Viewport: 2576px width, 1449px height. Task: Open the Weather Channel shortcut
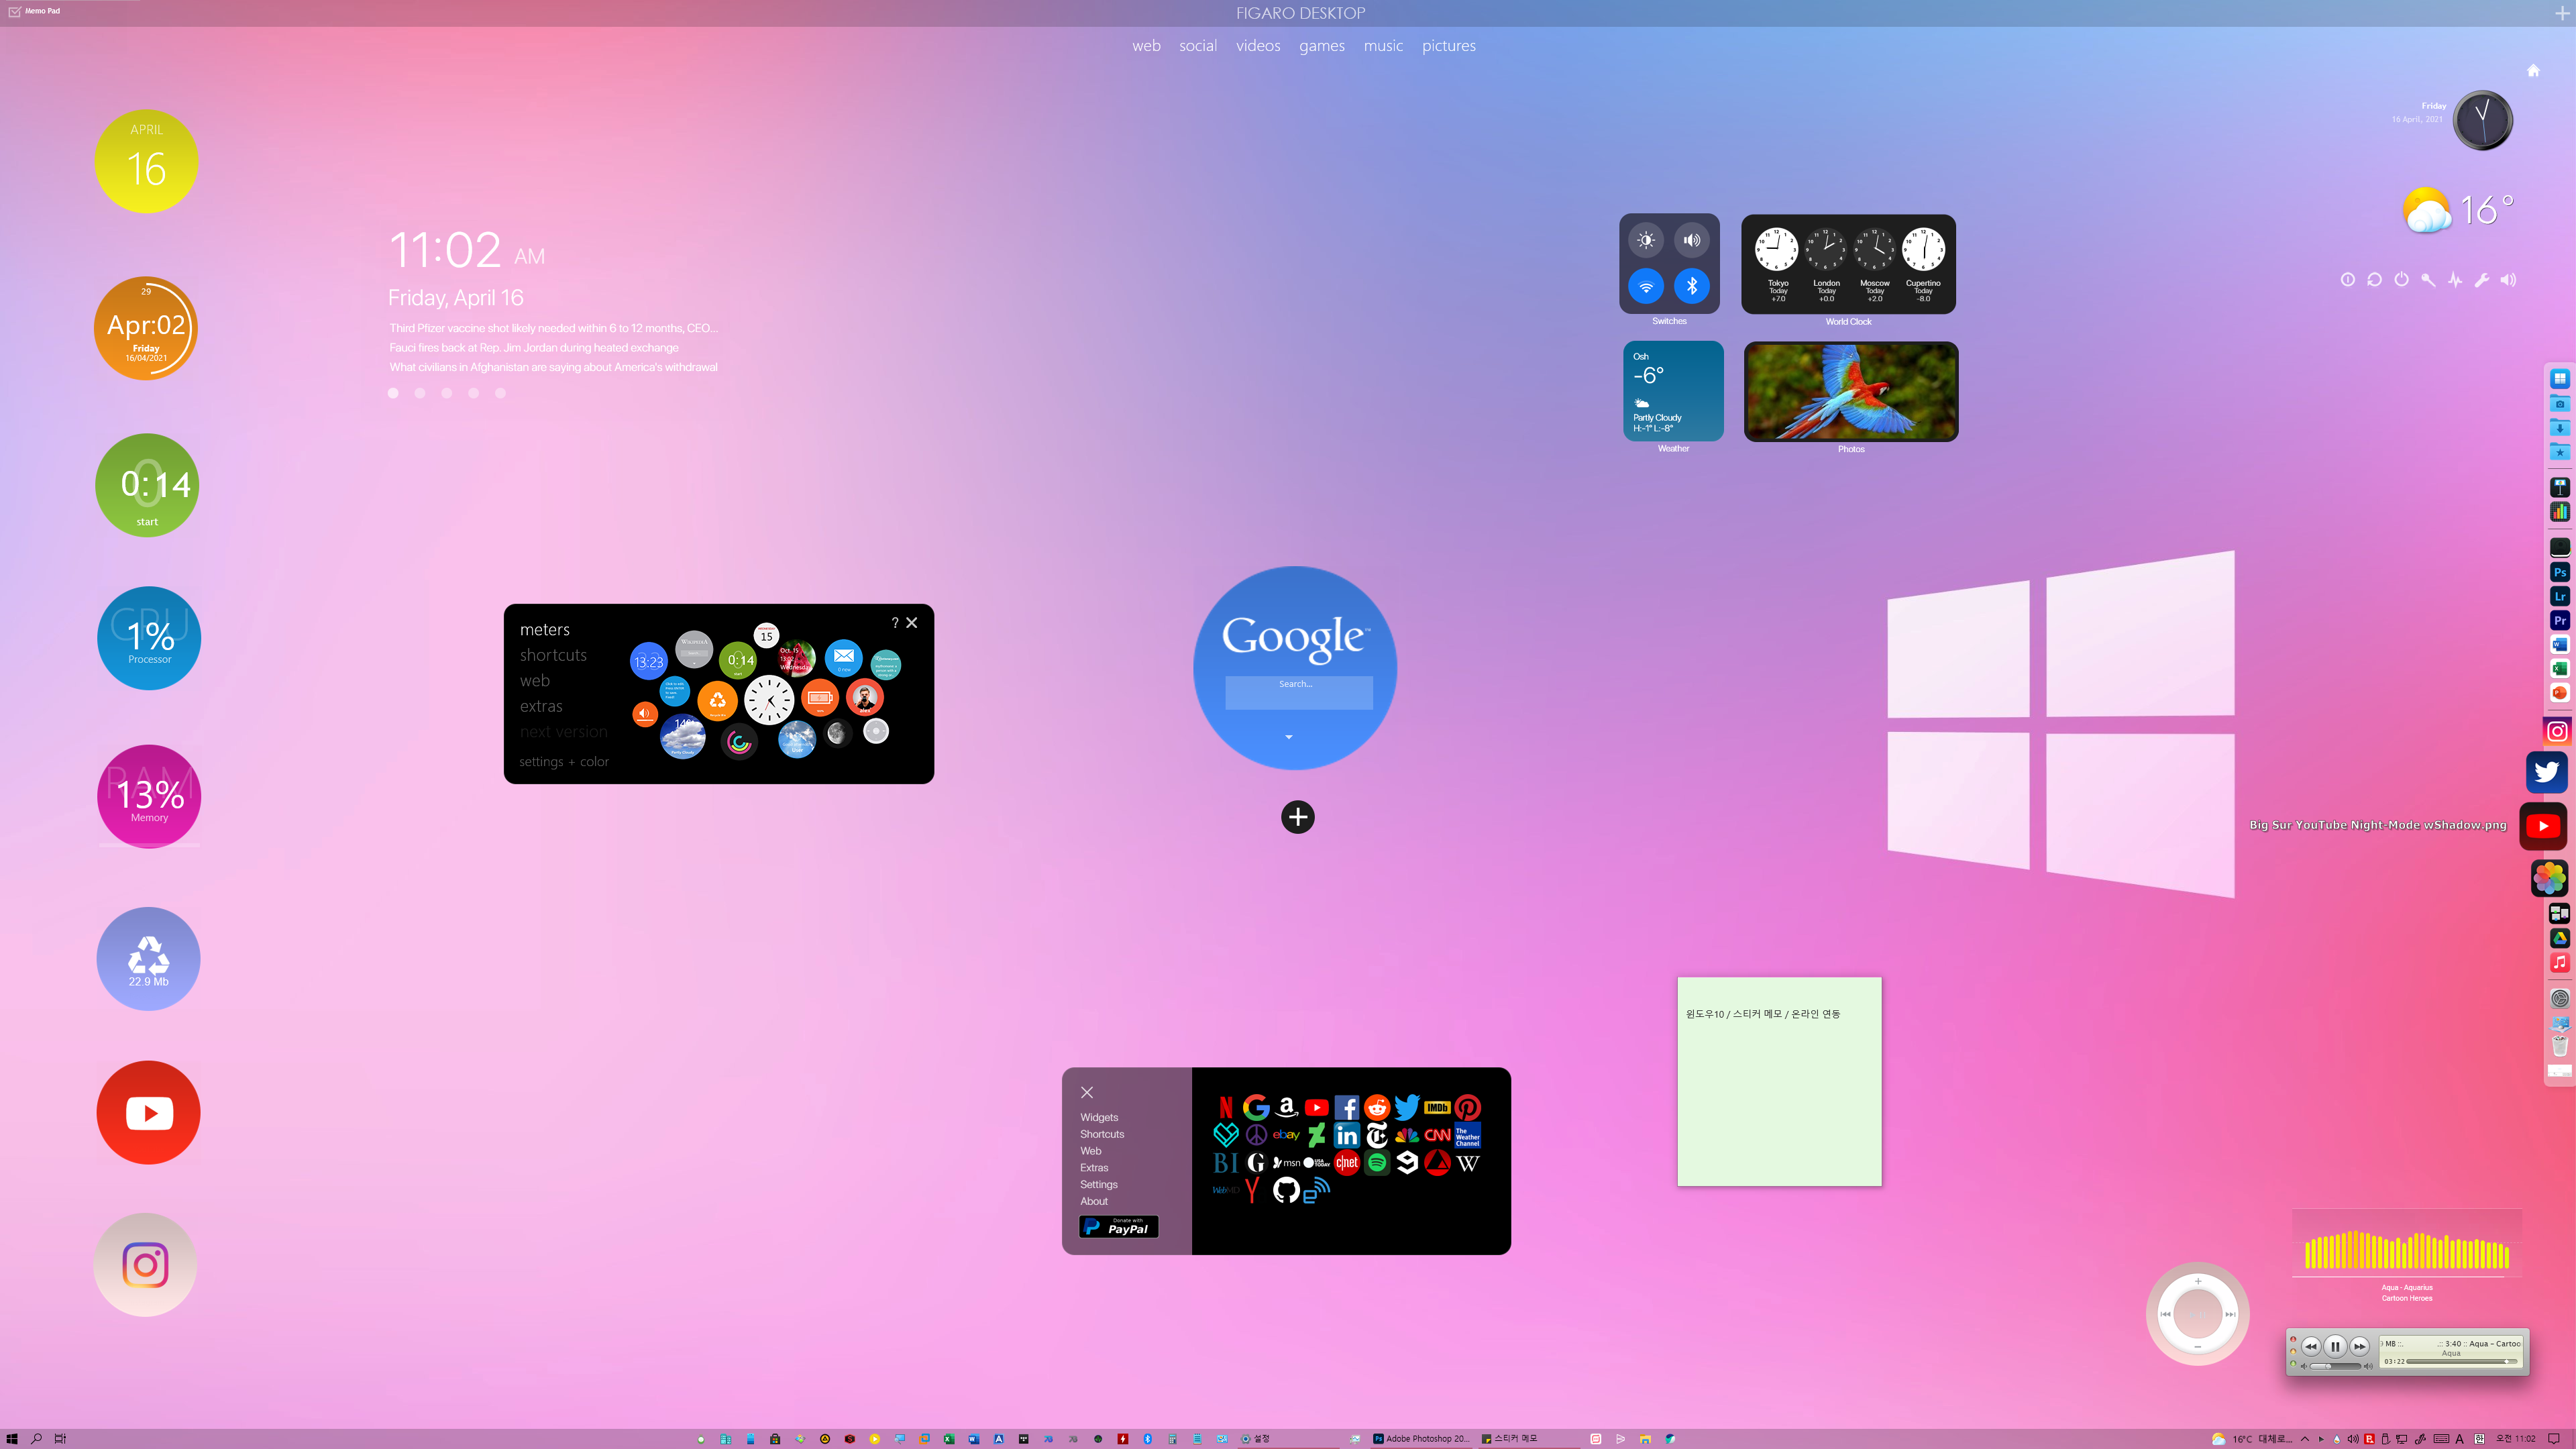point(1468,1135)
